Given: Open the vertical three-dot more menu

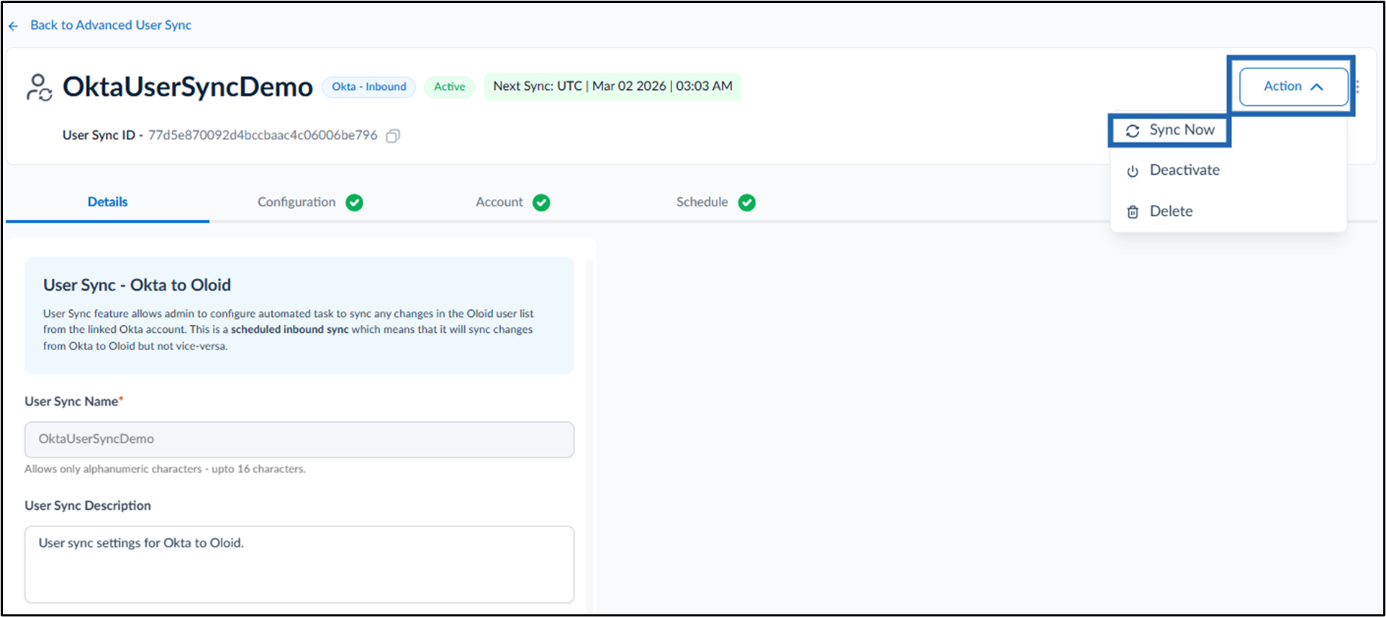Looking at the screenshot, I should (1357, 87).
